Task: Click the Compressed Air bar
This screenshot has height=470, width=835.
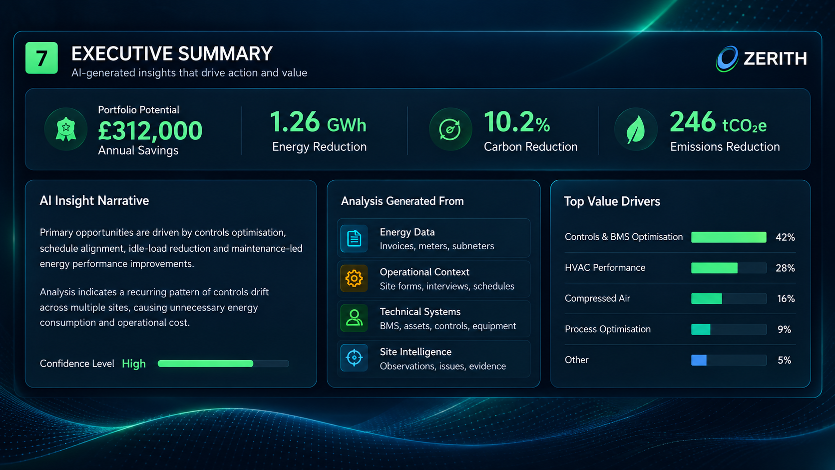Action: tap(729, 299)
